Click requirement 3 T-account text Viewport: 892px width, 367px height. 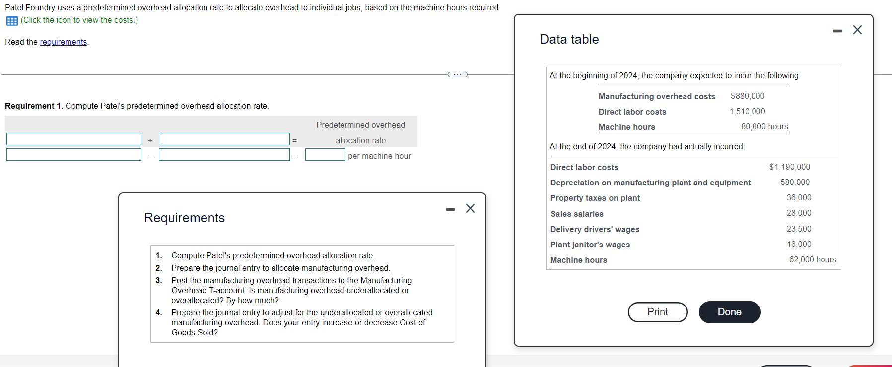[292, 290]
